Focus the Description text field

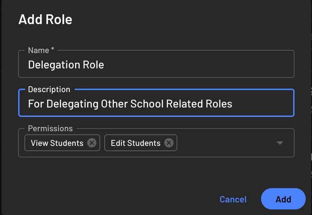(x=156, y=104)
